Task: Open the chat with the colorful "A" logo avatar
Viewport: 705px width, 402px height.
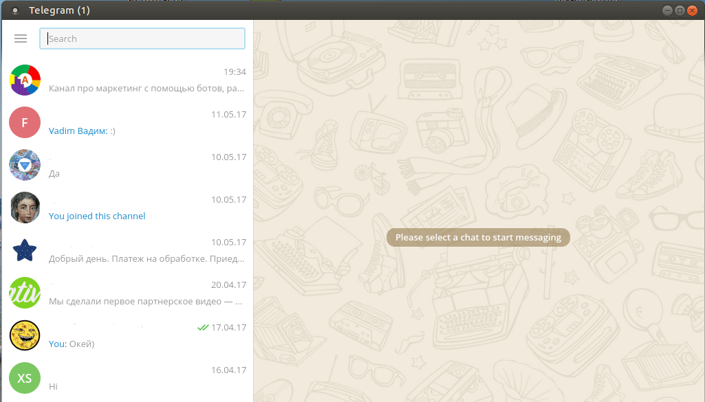Action: coord(25,80)
